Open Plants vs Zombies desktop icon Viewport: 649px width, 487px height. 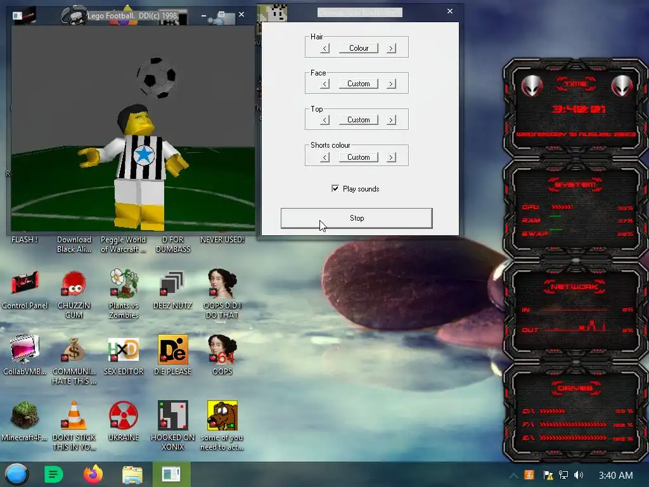click(124, 294)
